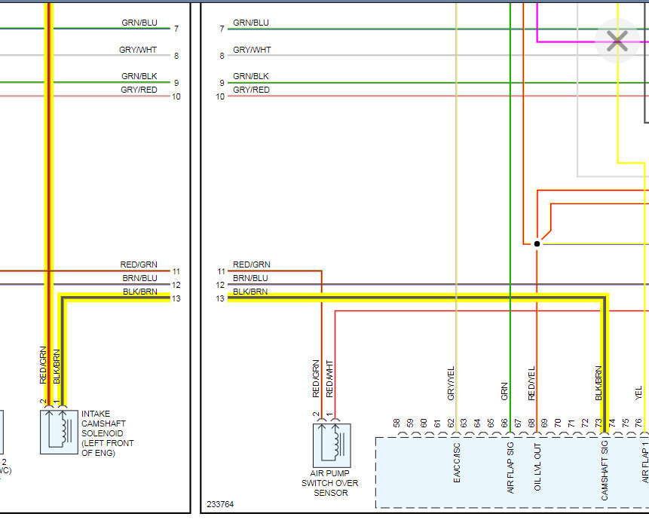Click horizontal RED/GRN label in the right diagram
Viewport: 649px width, 529px height.
pyautogui.click(x=252, y=264)
